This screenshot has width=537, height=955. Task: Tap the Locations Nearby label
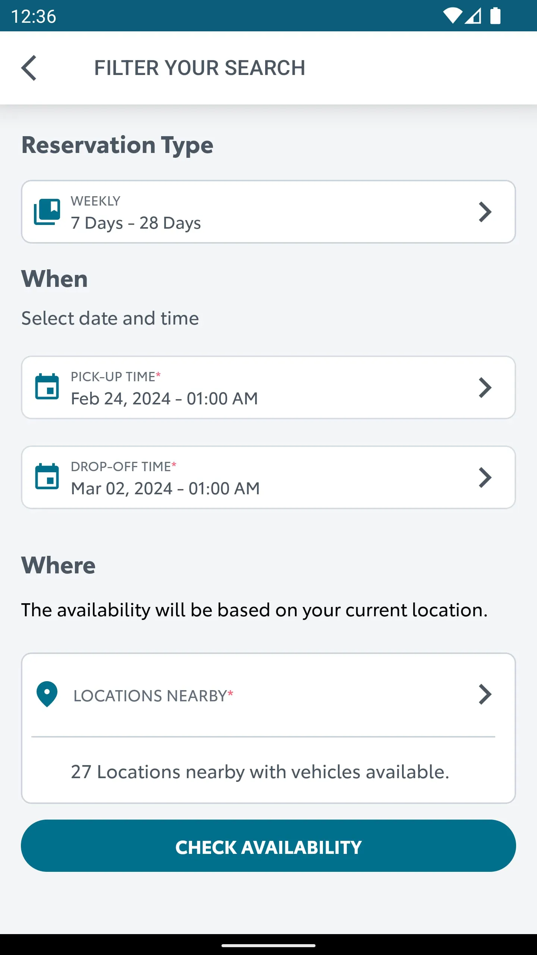click(x=153, y=696)
